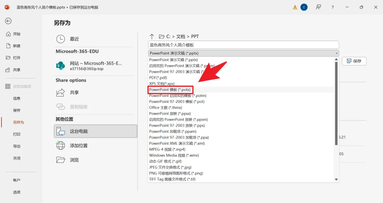Click the file name input field
Viewport: 383px width, 203px height.
[244, 45]
